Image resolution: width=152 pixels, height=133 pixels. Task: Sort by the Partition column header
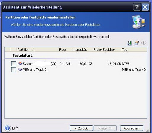37,50
